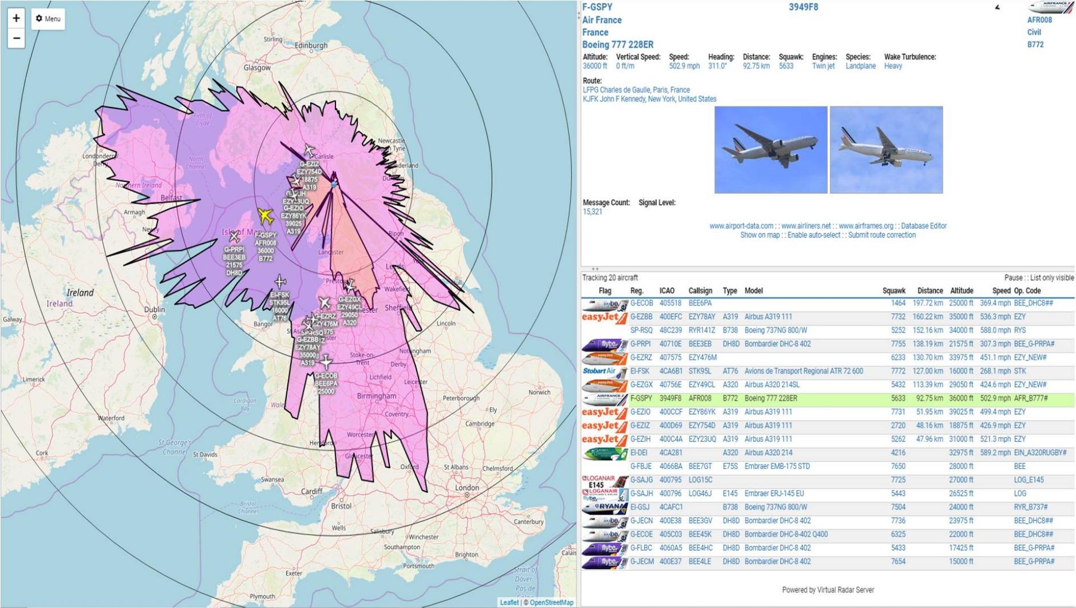1076x608 pixels.
Task: Open the left Air France 777 photo
Action: click(770, 150)
